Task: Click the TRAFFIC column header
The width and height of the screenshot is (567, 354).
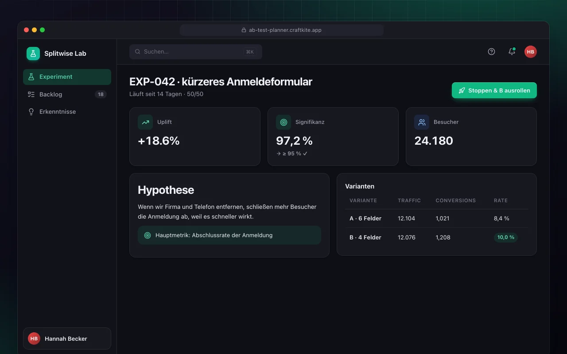Action: [409, 200]
